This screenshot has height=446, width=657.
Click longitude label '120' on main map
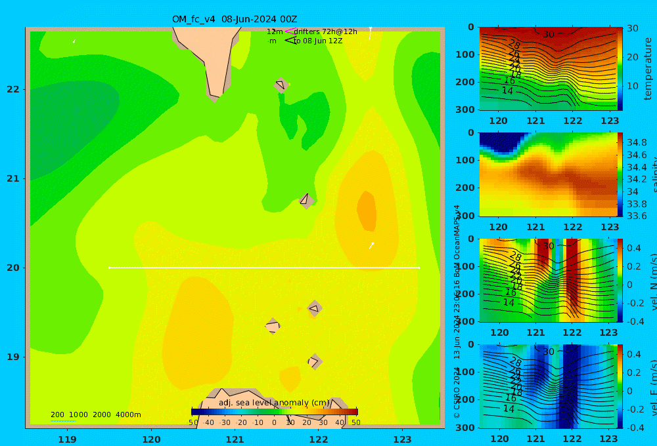point(151,439)
